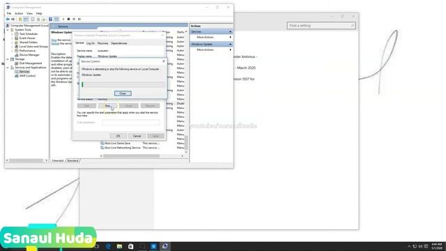Switch to the Extended view tab
The image size is (446, 251).
[57, 161]
